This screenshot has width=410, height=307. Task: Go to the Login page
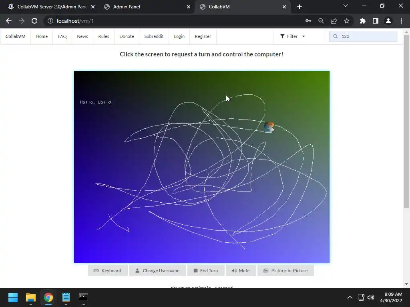[179, 36]
